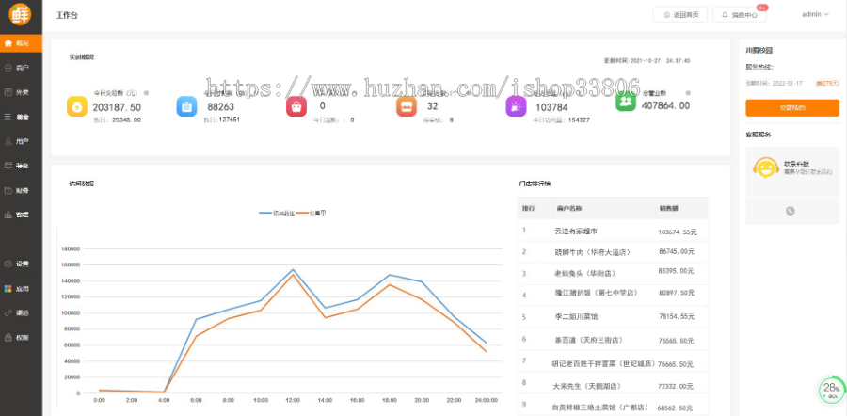
Task: Click info dot beside 今日交易额
Action: [x=146, y=93]
